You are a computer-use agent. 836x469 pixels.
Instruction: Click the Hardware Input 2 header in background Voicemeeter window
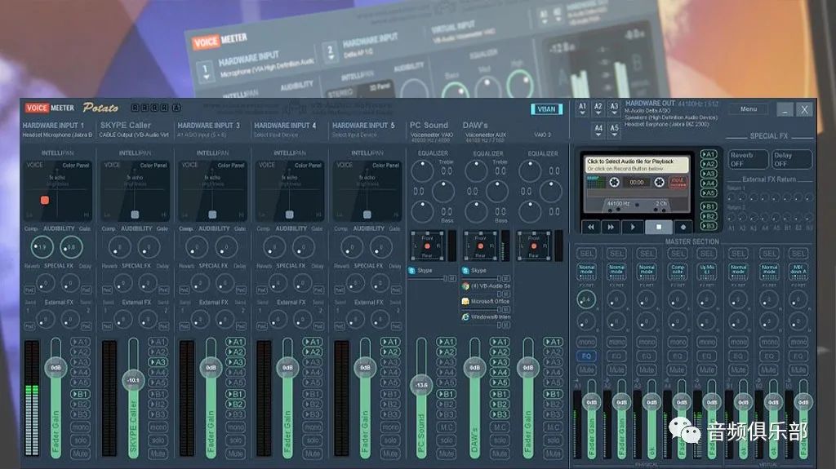[371, 41]
